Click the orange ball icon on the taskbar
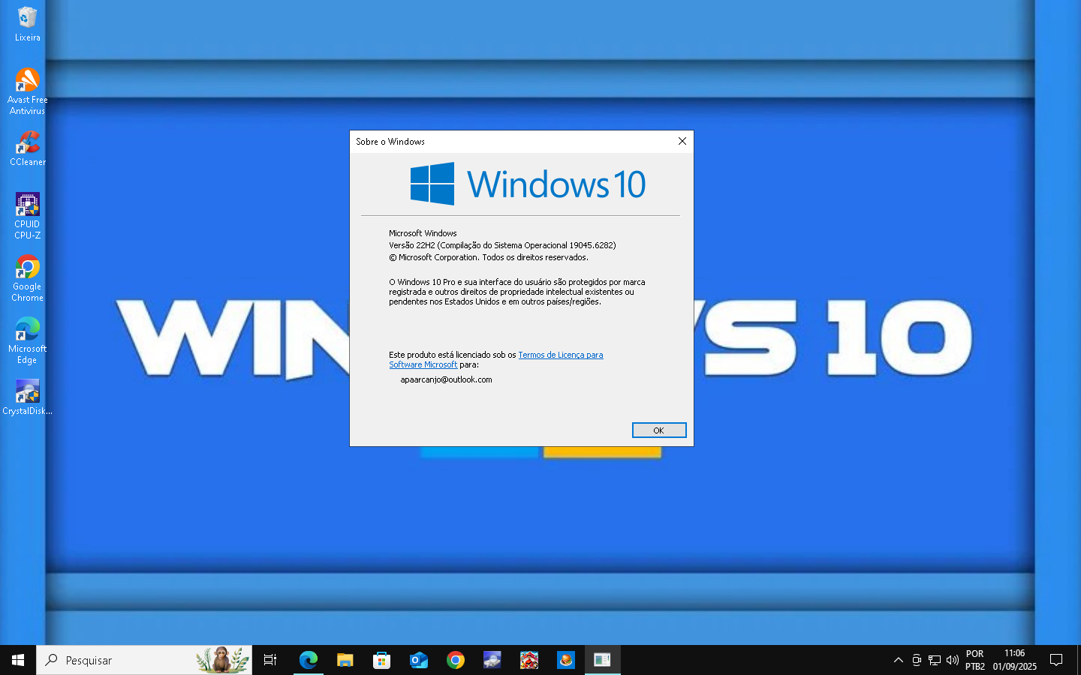This screenshot has width=1081, height=675. tap(565, 660)
